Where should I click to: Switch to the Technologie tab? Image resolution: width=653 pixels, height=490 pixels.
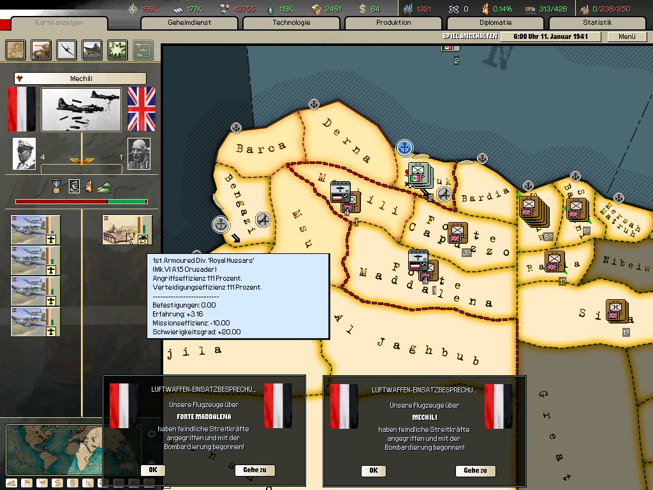coord(291,23)
